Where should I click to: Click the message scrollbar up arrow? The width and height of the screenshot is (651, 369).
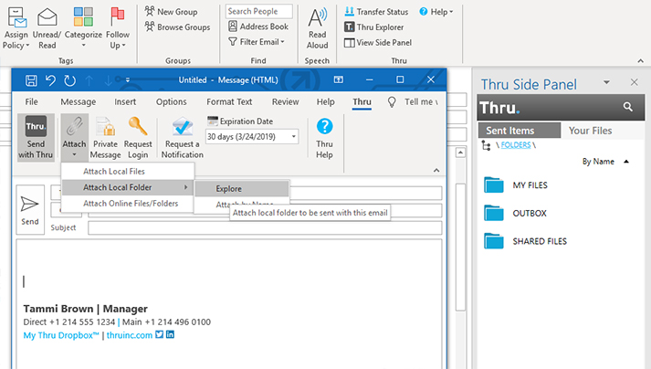tap(460, 153)
